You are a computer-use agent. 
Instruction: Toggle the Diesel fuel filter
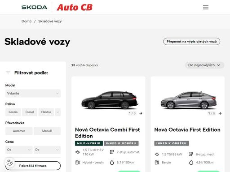(x=30, y=112)
